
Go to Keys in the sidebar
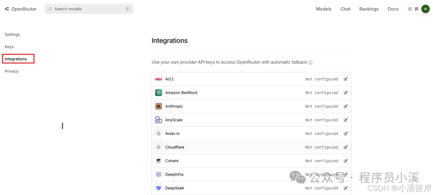pyautogui.click(x=9, y=47)
